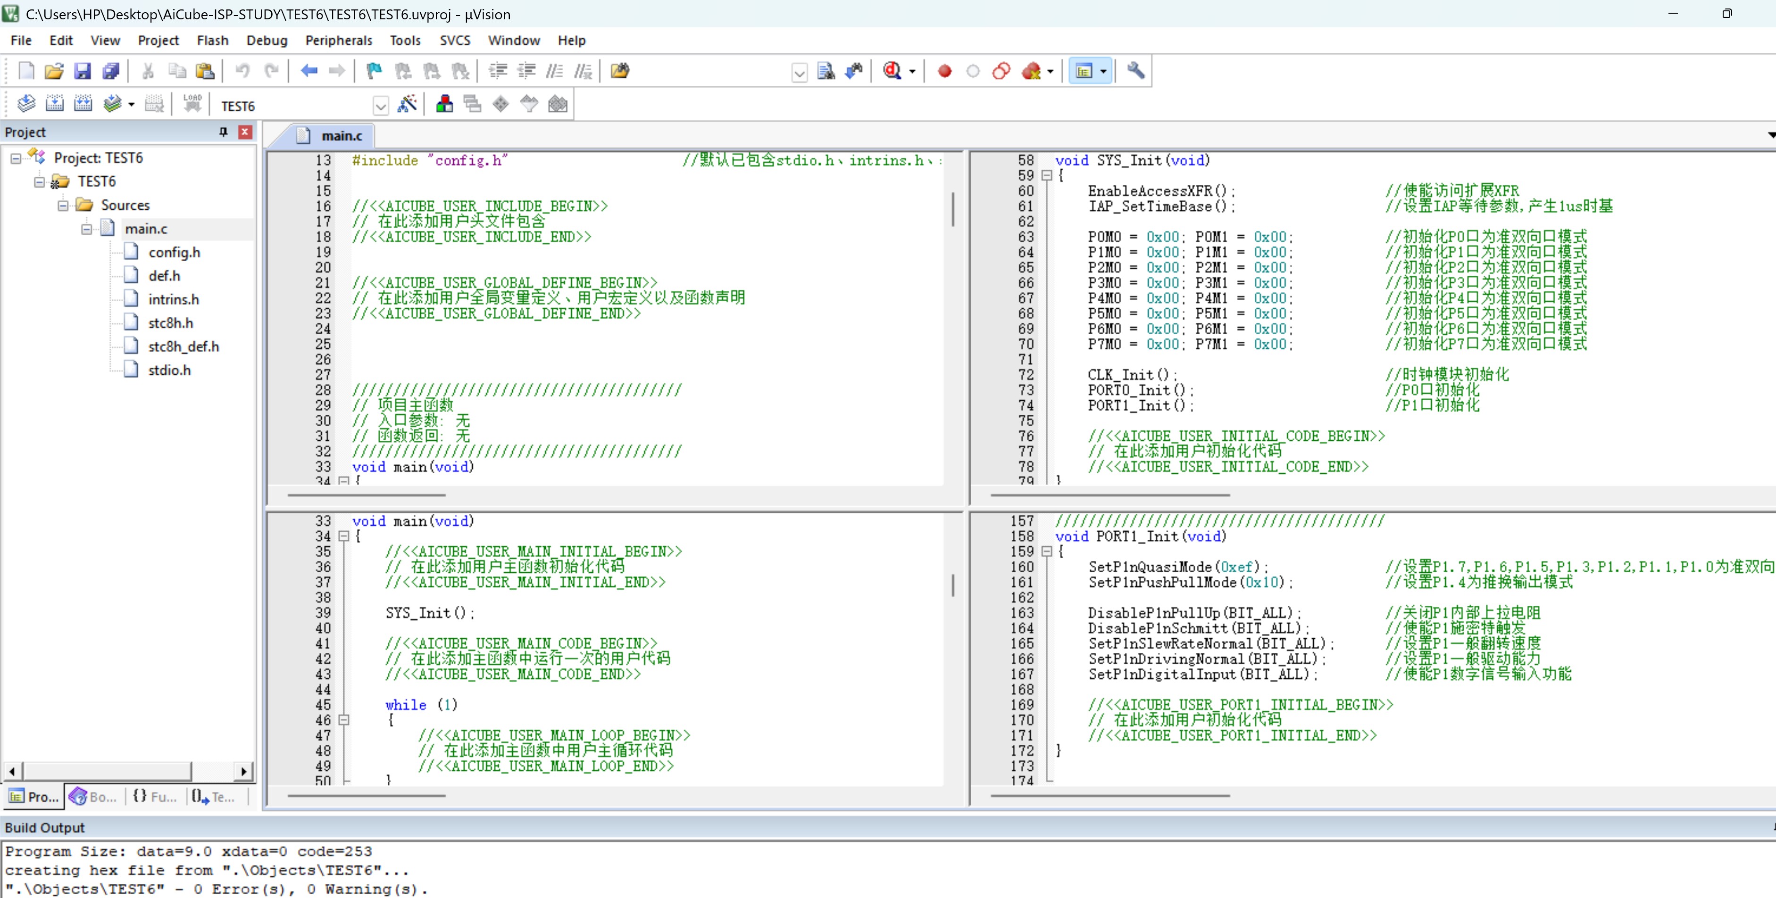Open the SVCS menu

coord(455,40)
